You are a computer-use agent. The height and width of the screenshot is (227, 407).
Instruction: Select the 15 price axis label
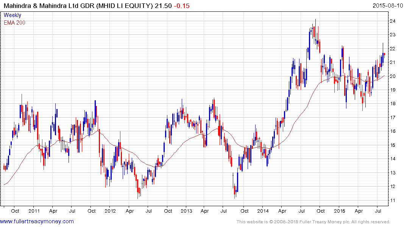click(x=393, y=145)
